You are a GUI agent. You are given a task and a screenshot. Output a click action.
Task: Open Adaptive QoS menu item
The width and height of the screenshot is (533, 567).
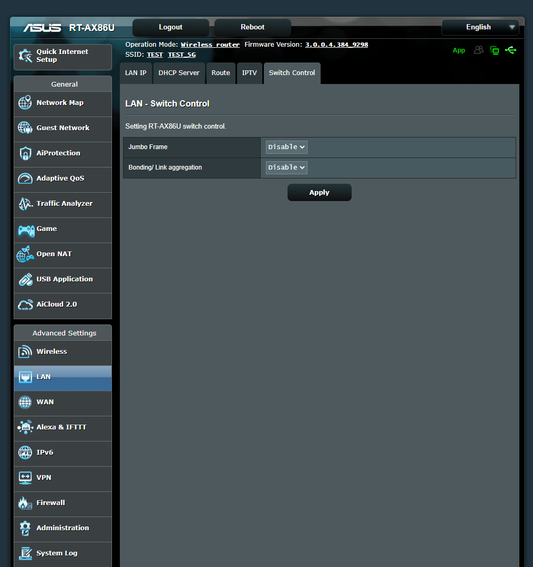[63, 180]
